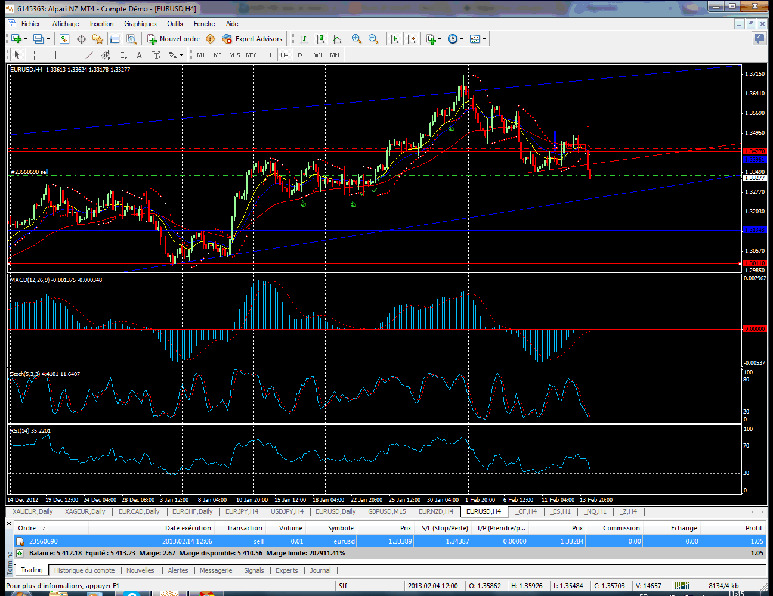Toggle the Auto Scroll chart button

point(394,39)
